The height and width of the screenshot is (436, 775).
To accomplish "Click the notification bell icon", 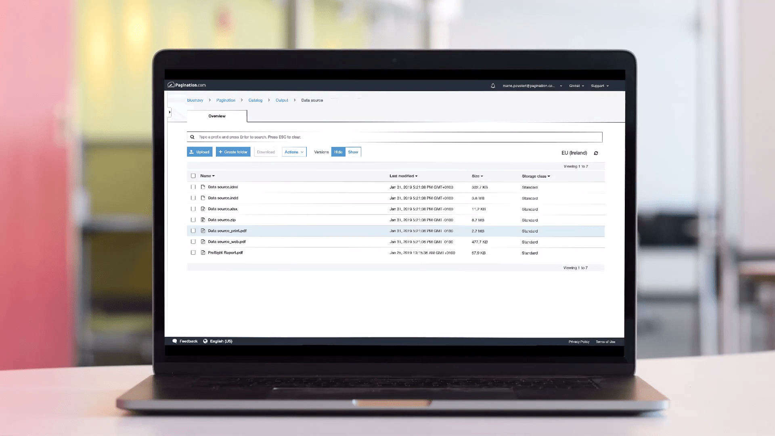I will tap(493, 86).
